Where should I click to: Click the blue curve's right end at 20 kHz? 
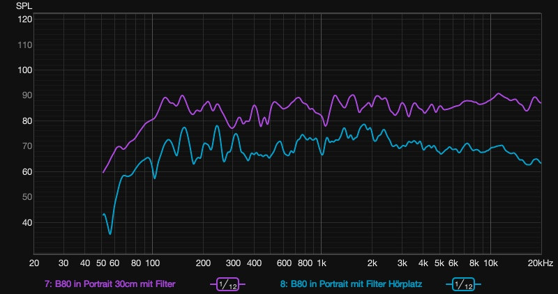[541, 163]
